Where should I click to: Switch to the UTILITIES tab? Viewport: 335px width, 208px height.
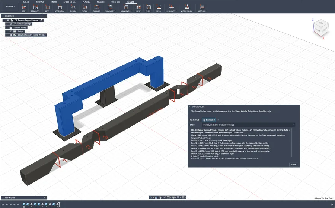116,2
